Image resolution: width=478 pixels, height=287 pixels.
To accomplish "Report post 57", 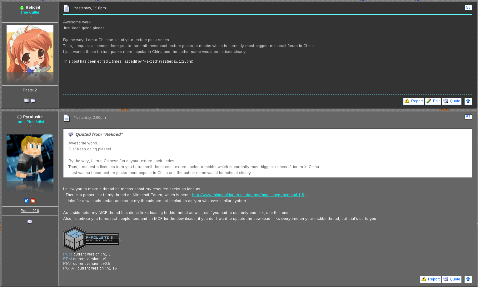I will pos(431,279).
